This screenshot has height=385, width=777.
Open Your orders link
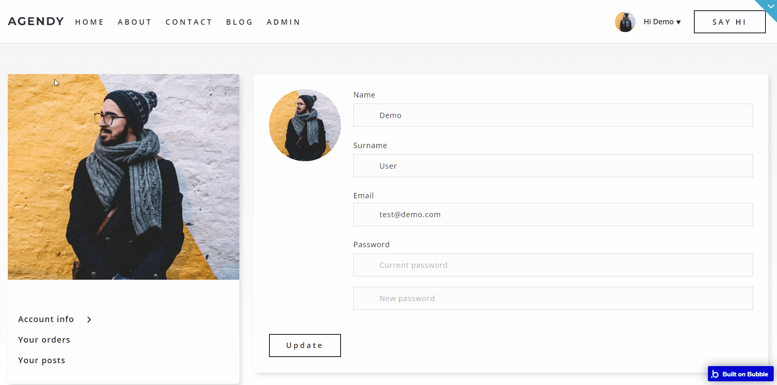pos(44,340)
